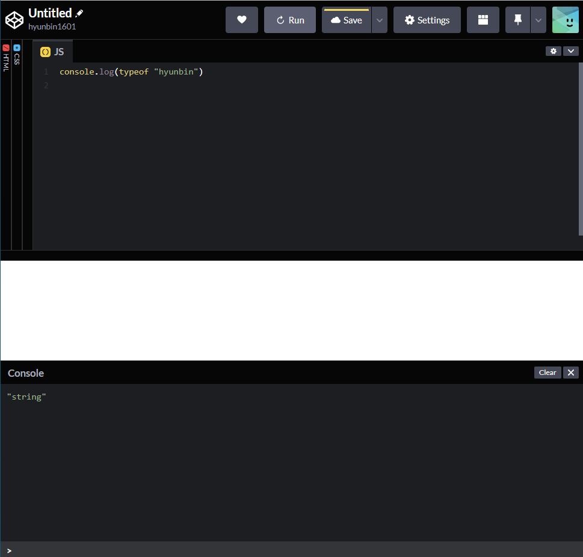Save the pen
The height and width of the screenshot is (557, 583).
(x=347, y=20)
